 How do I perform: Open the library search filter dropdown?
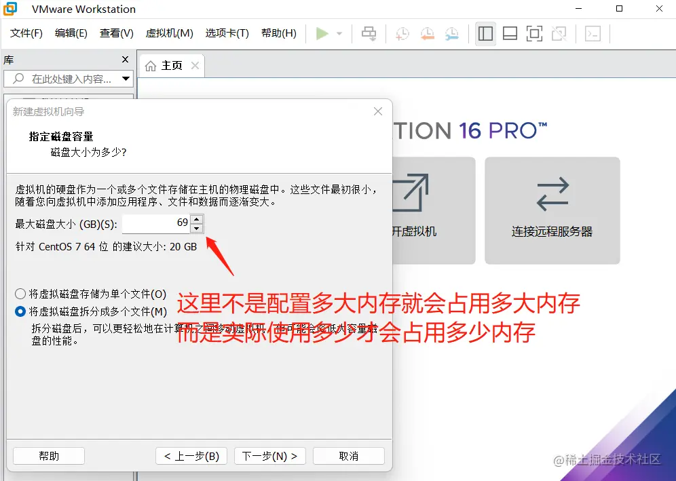[x=125, y=79]
